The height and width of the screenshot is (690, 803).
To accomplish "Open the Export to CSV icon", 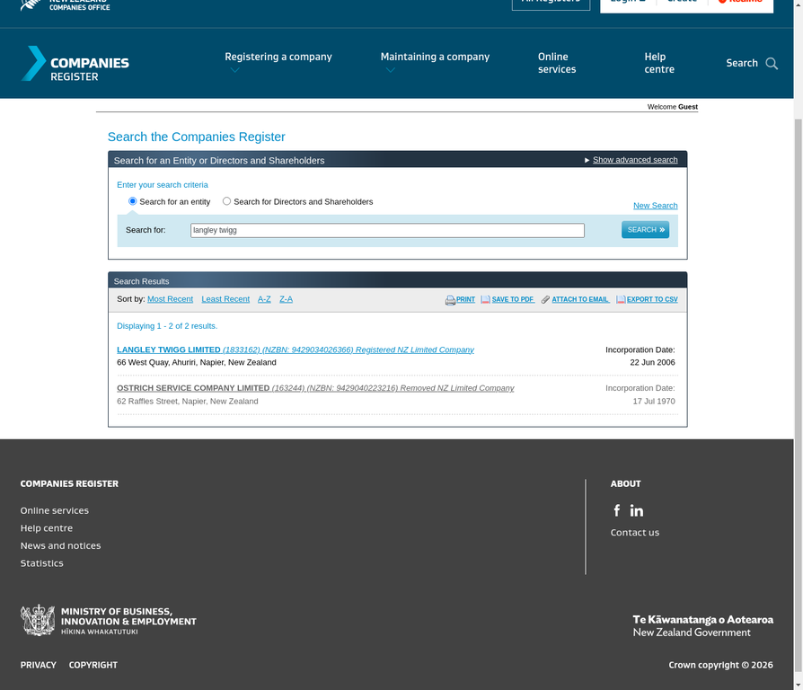I will tap(620, 299).
